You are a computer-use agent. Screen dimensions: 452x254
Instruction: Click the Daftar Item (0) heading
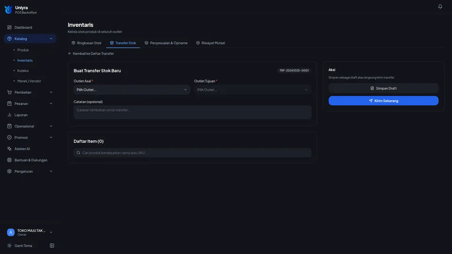coord(89,141)
